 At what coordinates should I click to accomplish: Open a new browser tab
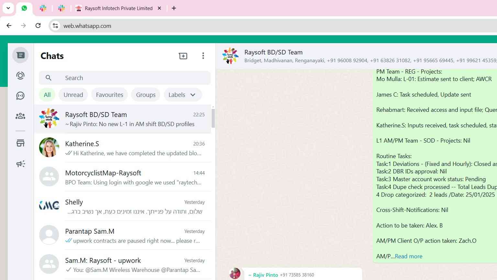point(174,8)
